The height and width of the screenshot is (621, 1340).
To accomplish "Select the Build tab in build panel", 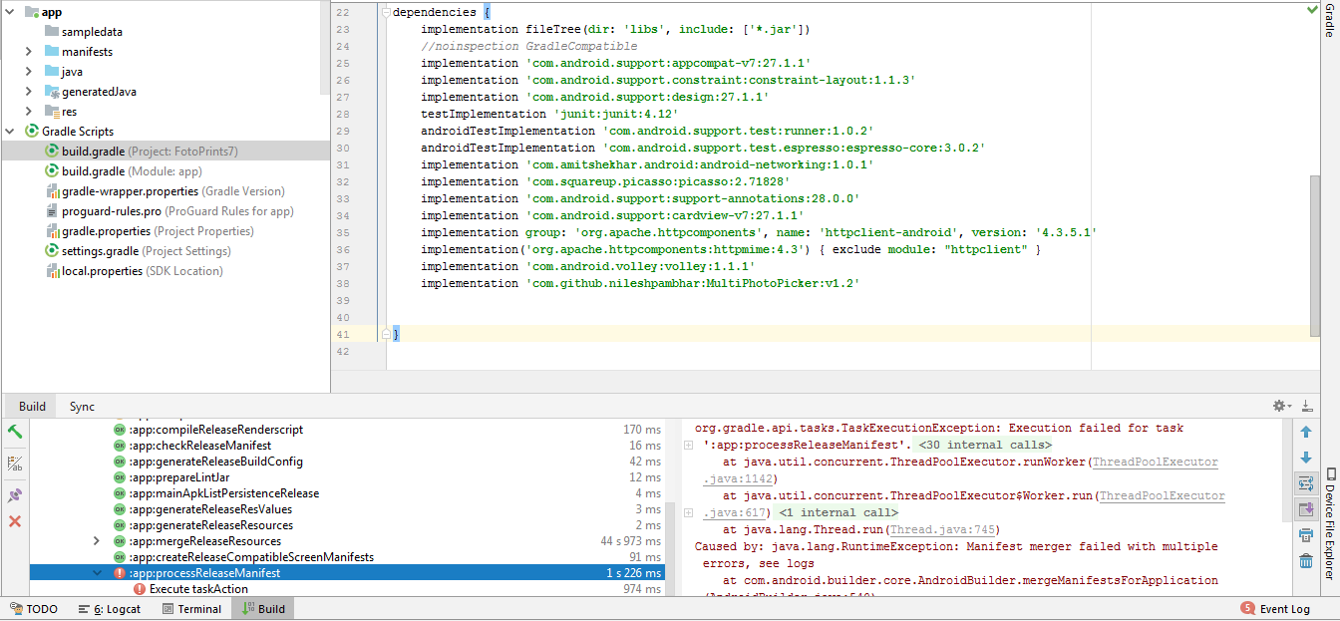I will 32,407.
